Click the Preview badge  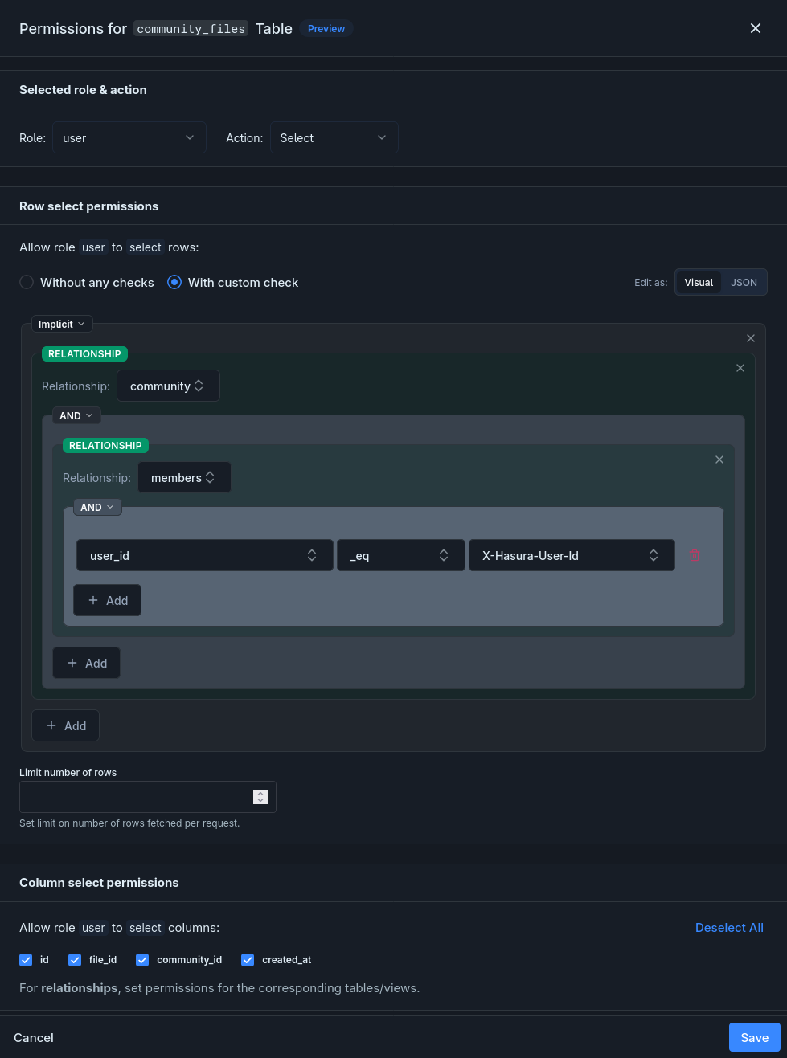pos(326,28)
